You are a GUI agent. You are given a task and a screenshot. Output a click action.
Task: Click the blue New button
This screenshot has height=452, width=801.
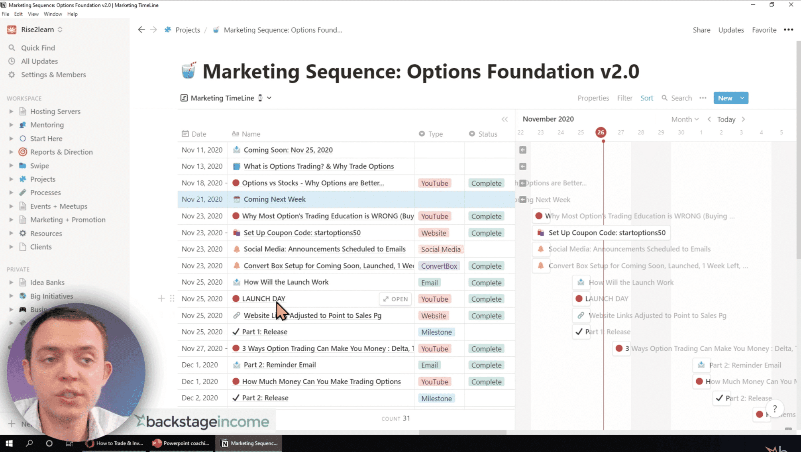725,98
